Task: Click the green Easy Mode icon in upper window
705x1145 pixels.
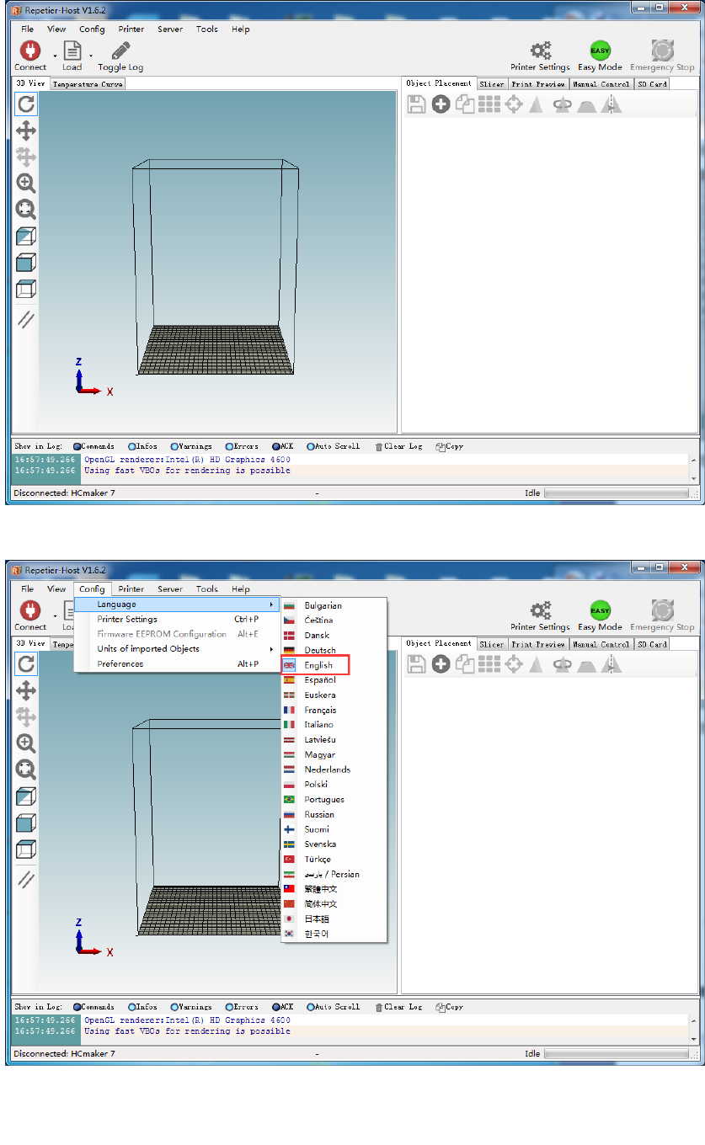Action: point(600,51)
